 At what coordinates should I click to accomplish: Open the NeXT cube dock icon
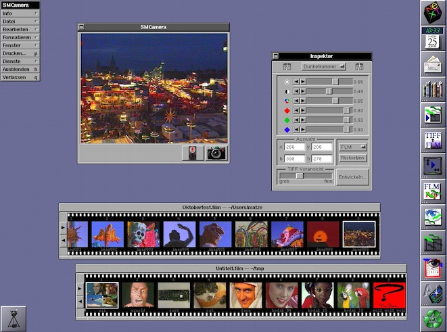coord(433,13)
